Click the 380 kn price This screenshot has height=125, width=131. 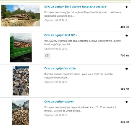[x=125, y=89]
